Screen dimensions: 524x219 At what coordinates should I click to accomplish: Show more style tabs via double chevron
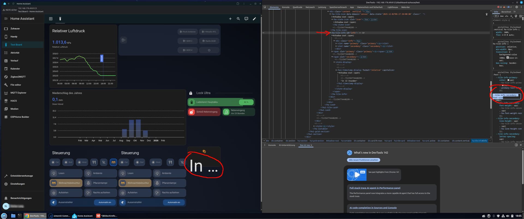click(x=514, y=12)
